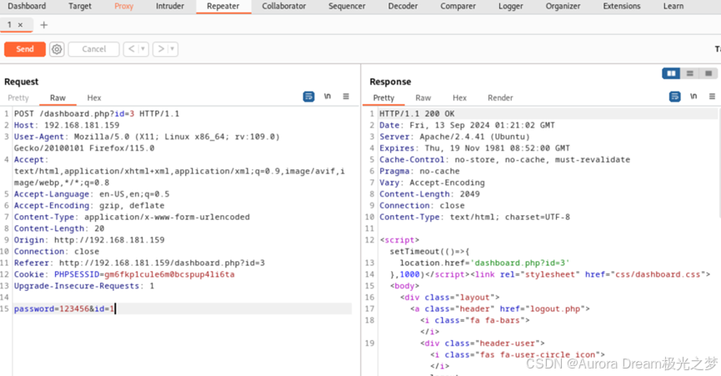The height and width of the screenshot is (376, 721).
Task: Toggle non-printable characters in Response
Action: (x=693, y=96)
